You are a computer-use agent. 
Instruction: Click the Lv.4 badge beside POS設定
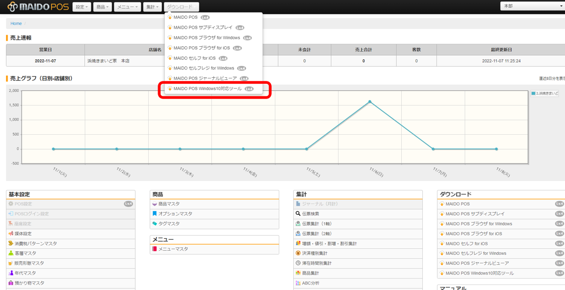coord(128,204)
